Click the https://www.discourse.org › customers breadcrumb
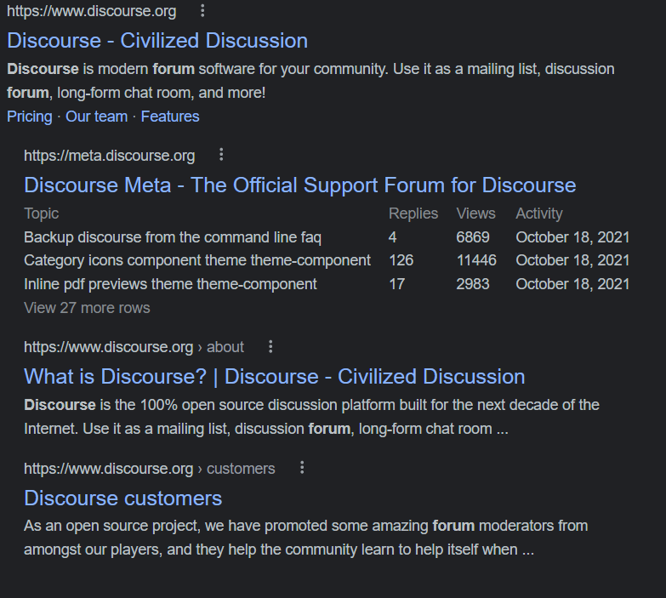This screenshot has width=666, height=598. click(149, 469)
